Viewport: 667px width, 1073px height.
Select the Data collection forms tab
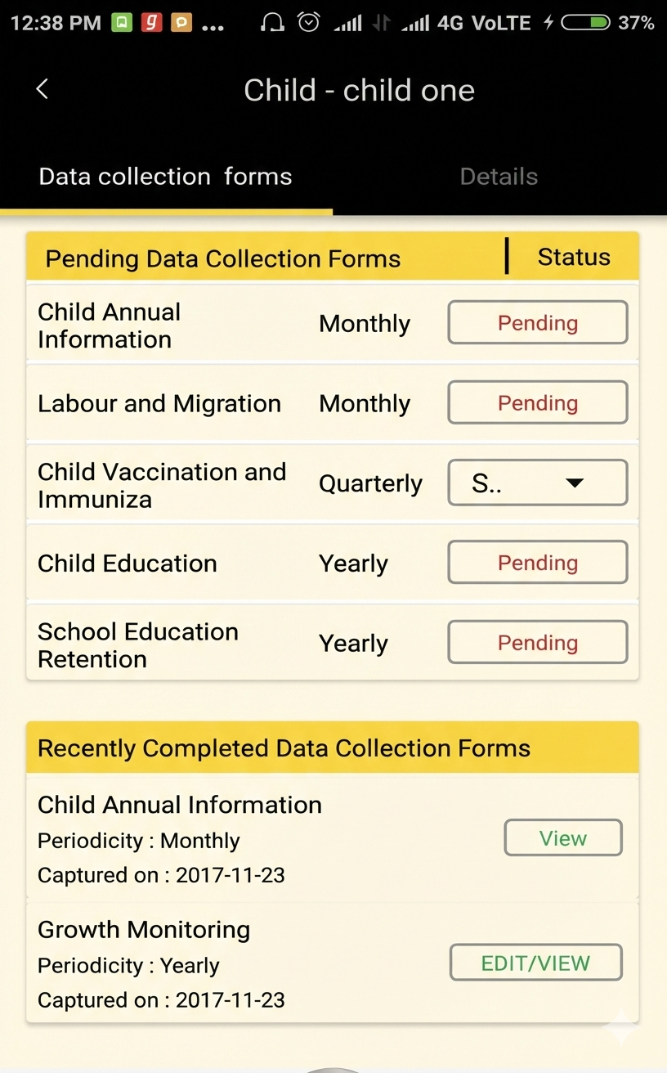click(x=165, y=177)
